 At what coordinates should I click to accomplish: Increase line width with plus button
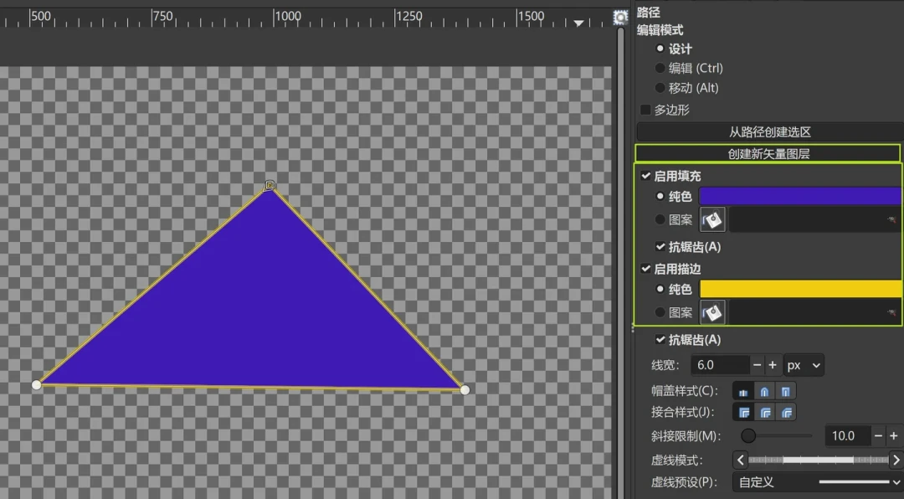(773, 365)
